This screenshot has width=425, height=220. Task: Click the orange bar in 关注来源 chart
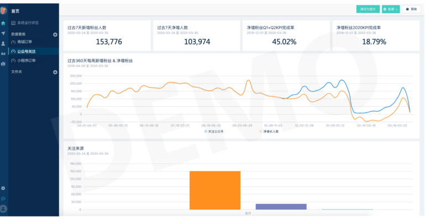(215, 190)
